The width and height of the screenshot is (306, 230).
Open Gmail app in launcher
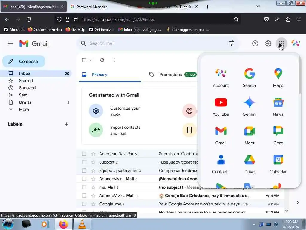coord(221,135)
